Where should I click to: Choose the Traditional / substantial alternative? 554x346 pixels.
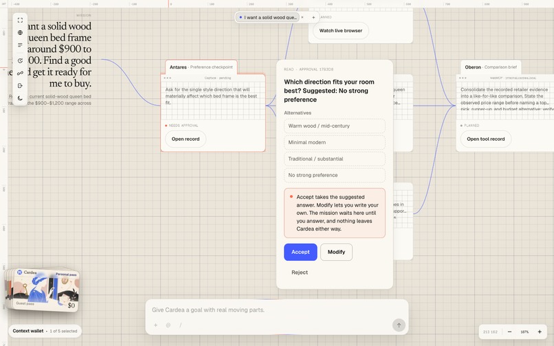pyautogui.click(x=334, y=159)
